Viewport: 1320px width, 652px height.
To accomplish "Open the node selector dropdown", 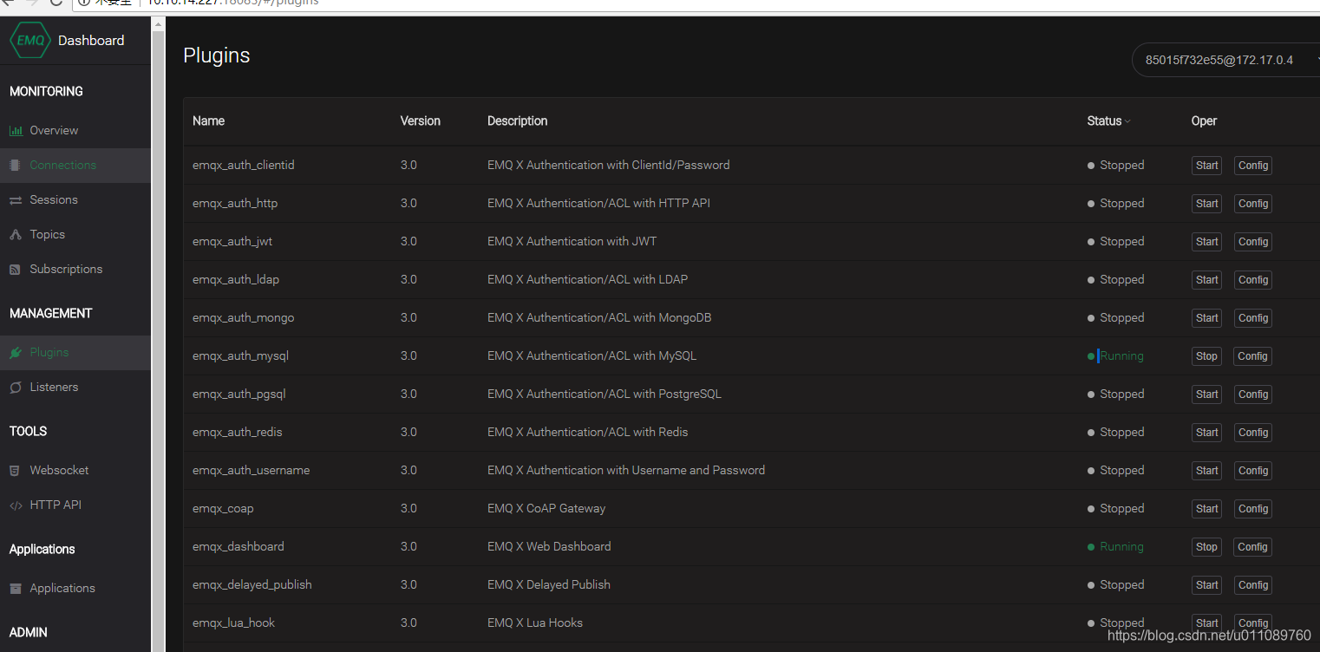I will 1225,60.
